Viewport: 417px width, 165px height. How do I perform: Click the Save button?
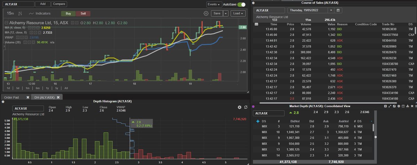217,13
